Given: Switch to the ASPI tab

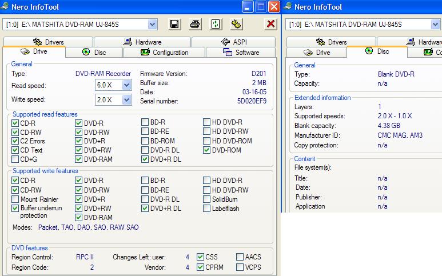Looking at the screenshot, I should pos(234,42).
